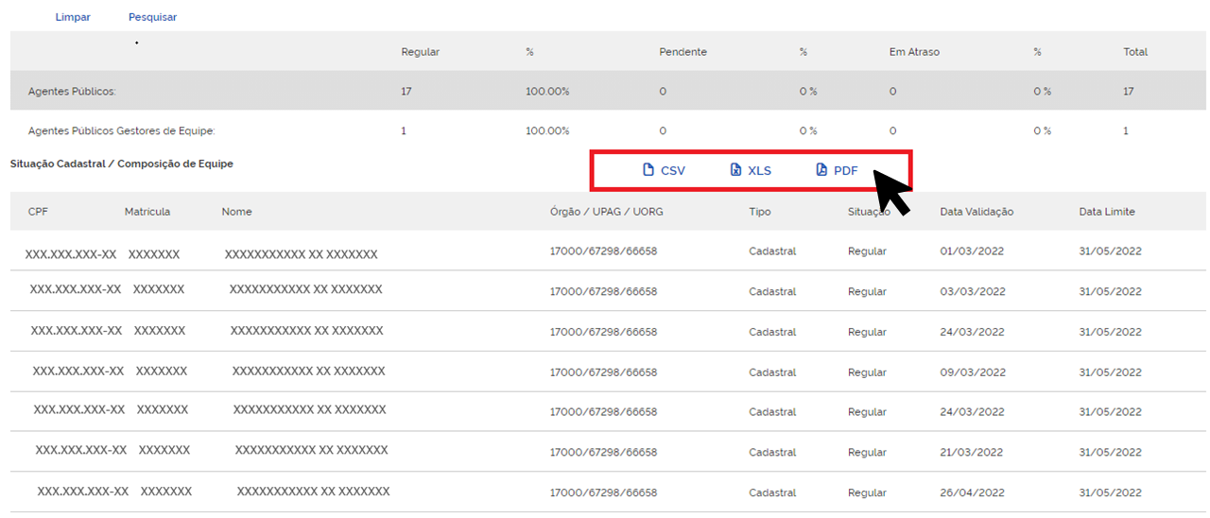Sort by Data Validação column
Image resolution: width=1210 pixels, height=518 pixels.
click(x=977, y=212)
